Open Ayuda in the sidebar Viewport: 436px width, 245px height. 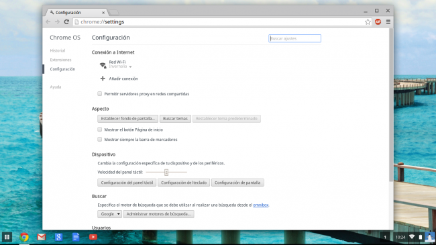pyautogui.click(x=55, y=87)
